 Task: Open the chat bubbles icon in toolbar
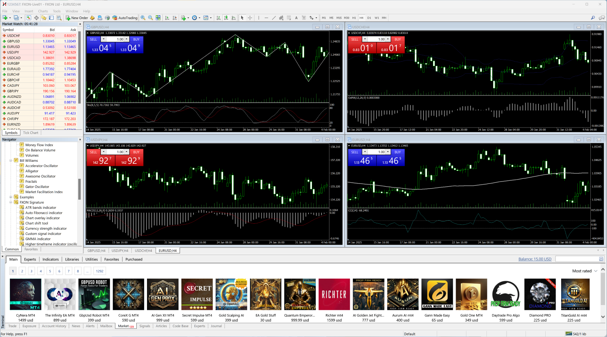tap(601, 18)
